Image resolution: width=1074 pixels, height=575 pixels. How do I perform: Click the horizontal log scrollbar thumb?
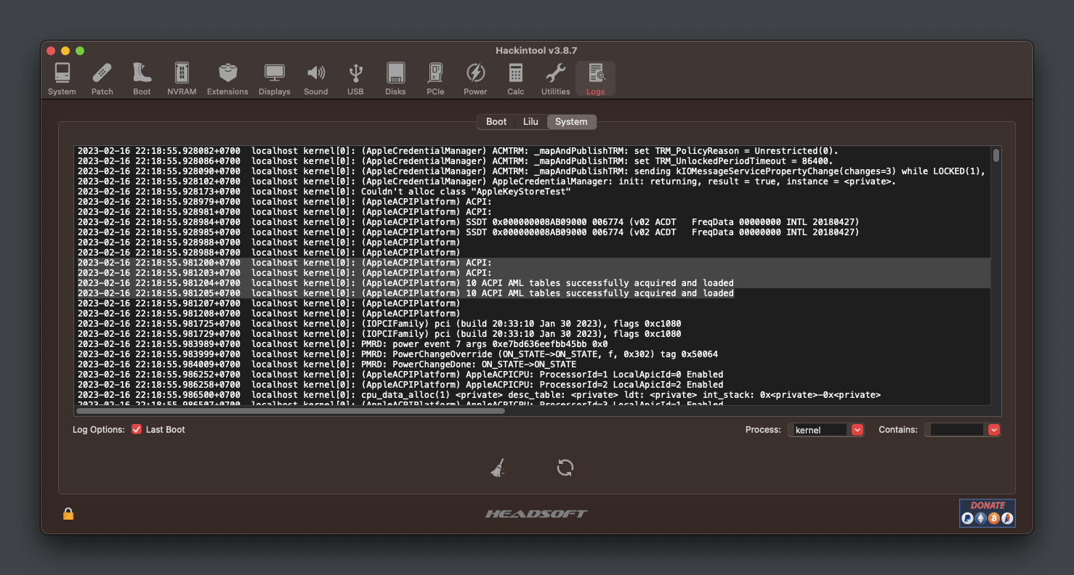tap(290, 411)
